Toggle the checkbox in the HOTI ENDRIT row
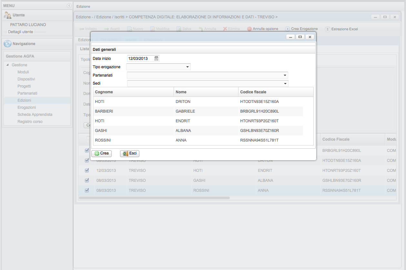This screenshot has width=406, height=270. (87, 170)
